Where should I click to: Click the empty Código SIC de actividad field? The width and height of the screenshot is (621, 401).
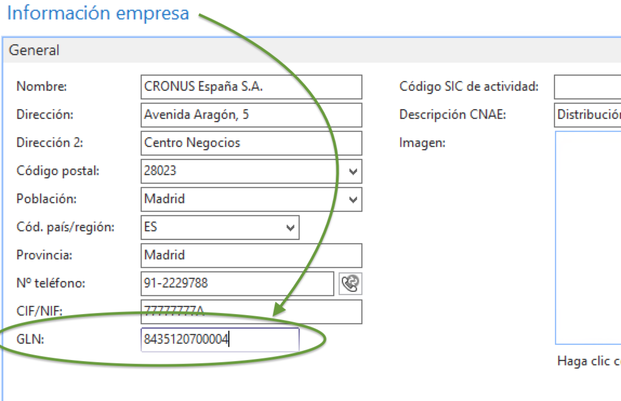(x=587, y=87)
